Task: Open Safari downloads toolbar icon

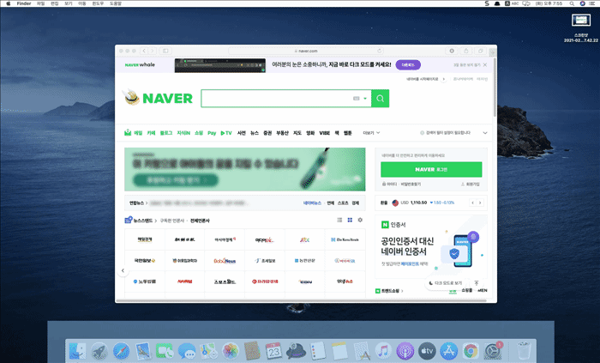Action: (452, 51)
